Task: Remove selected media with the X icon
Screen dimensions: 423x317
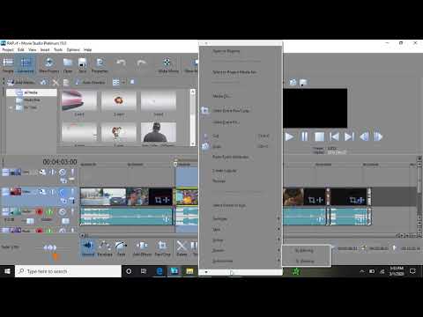Action: point(56,82)
